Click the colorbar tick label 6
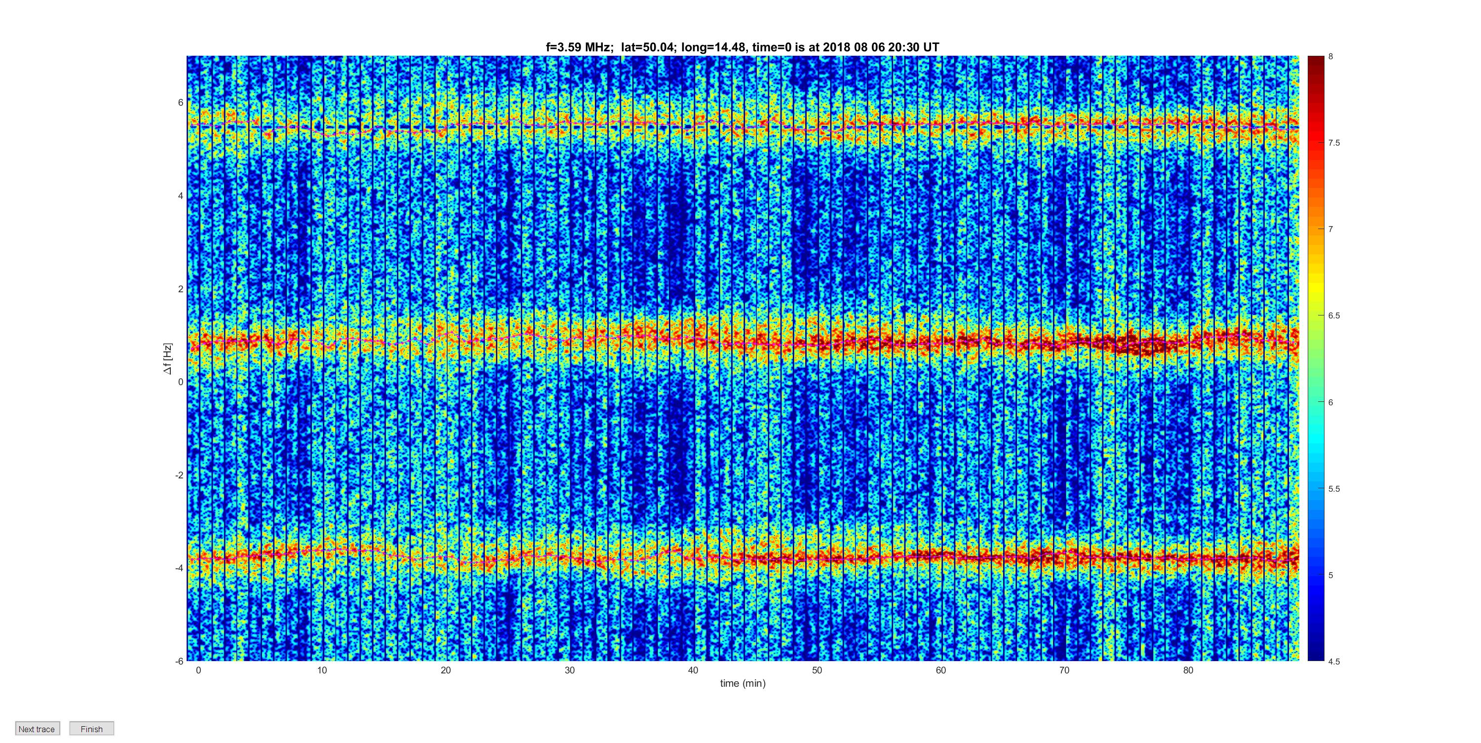 tap(1330, 402)
